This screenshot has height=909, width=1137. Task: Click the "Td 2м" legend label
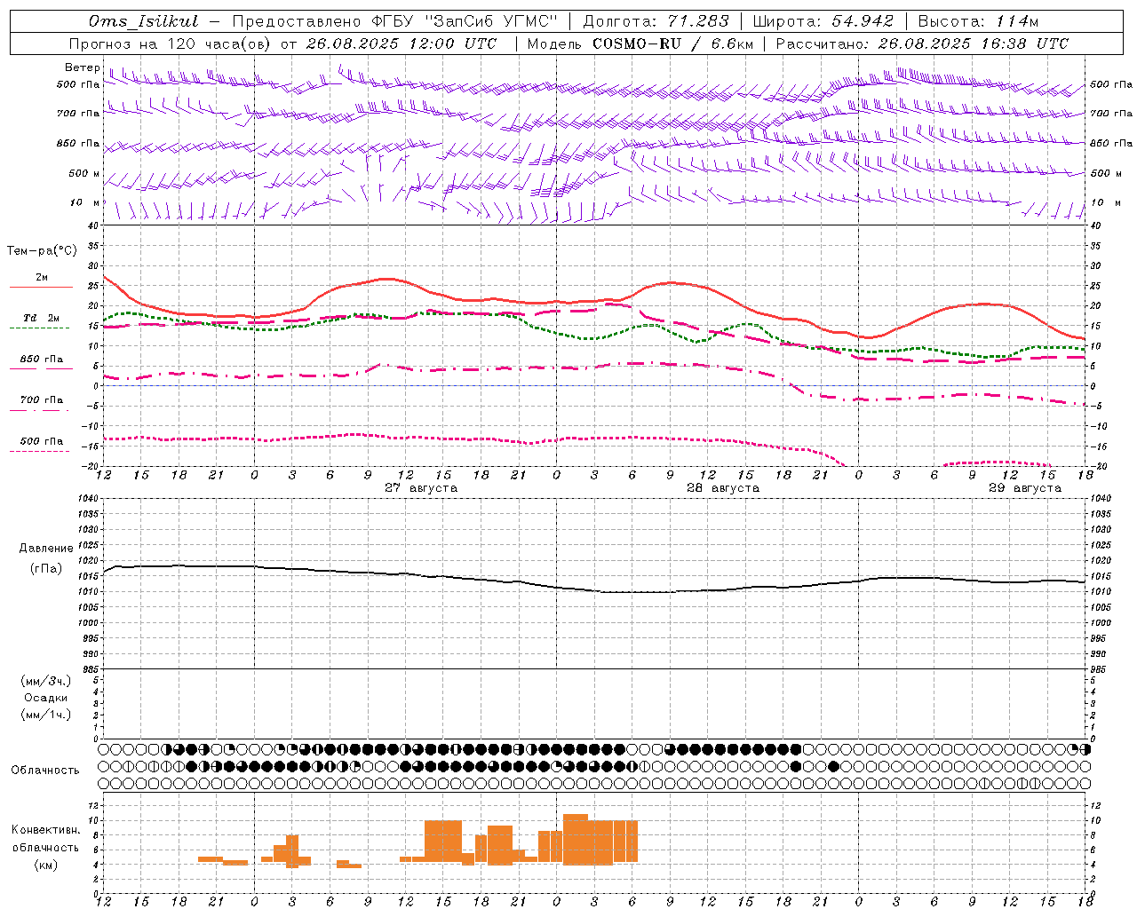[41, 318]
